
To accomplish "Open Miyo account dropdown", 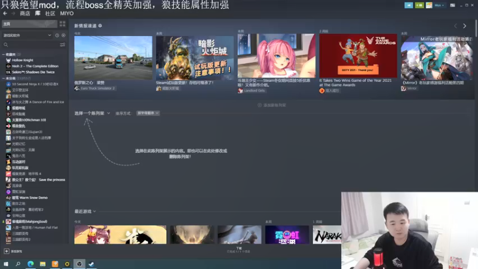I will [439, 5].
